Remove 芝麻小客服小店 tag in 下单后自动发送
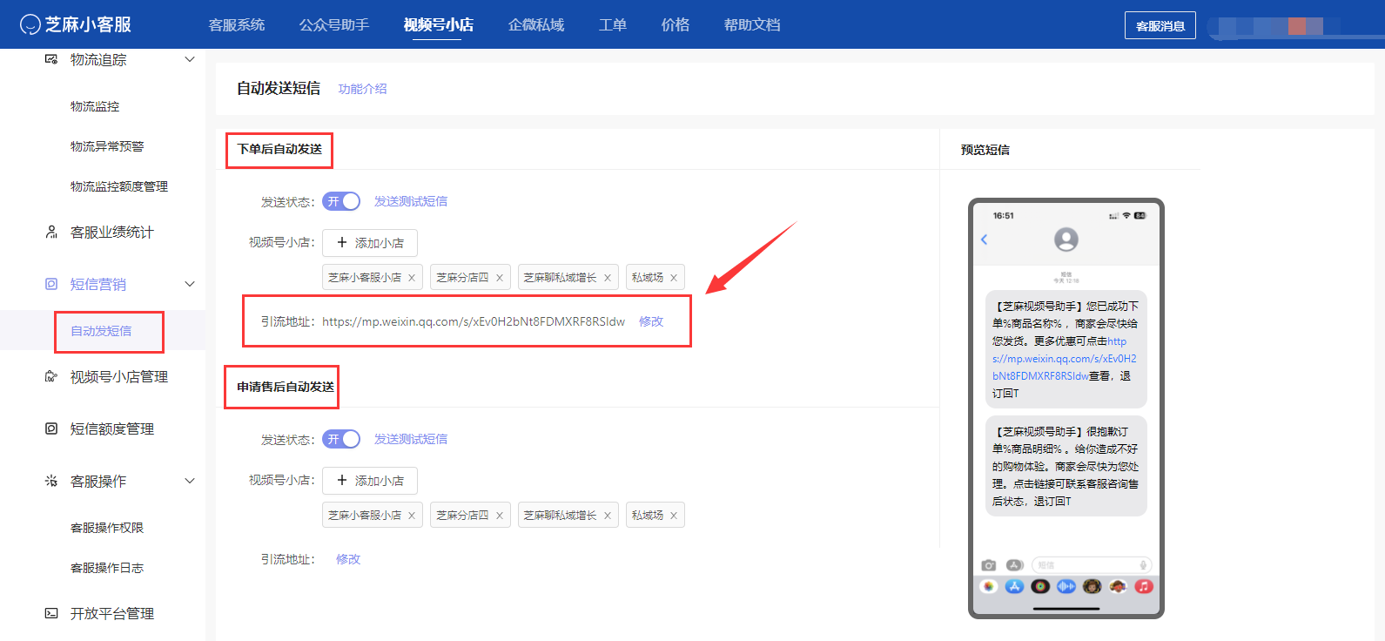 [412, 278]
